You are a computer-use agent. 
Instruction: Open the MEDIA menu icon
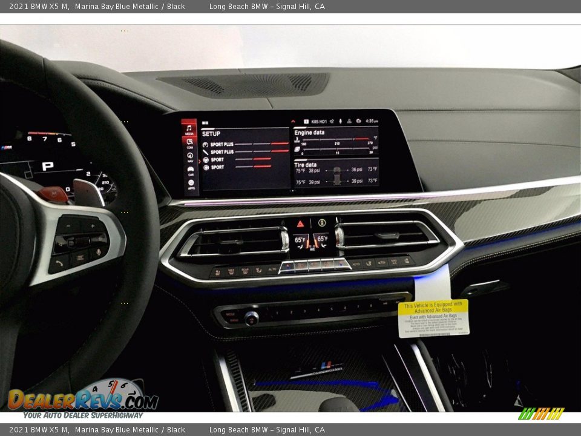click(189, 130)
